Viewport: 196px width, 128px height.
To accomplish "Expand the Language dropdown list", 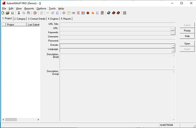I will tap(173, 50).
